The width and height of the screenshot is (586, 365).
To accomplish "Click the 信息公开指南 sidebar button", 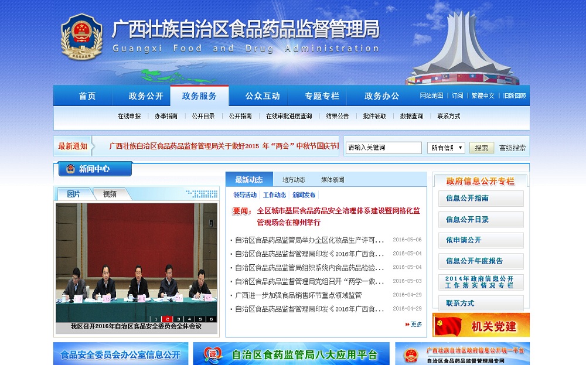I will [481, 199].
